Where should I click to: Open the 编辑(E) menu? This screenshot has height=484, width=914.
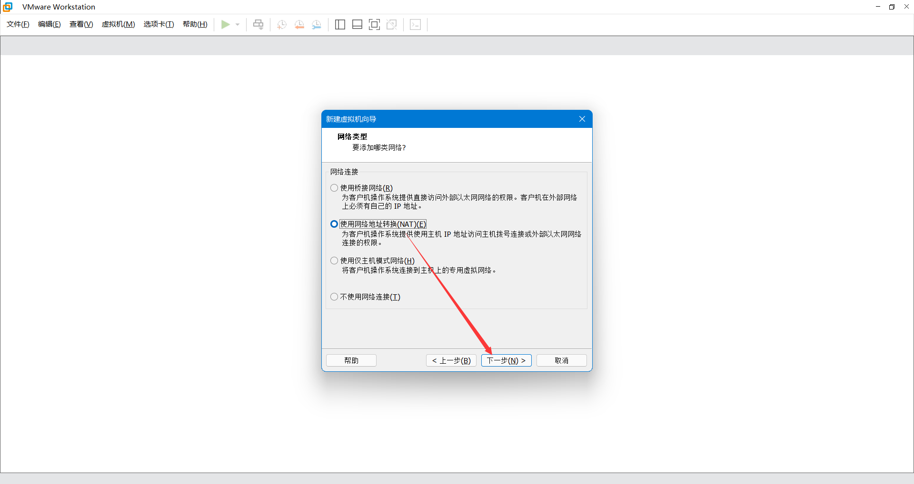click(x=50, y=24)
